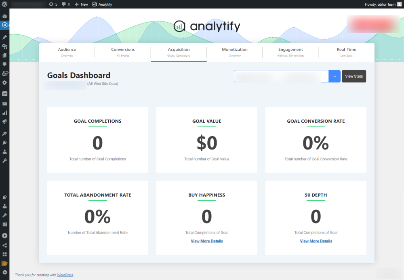Open the share nodes sidebar icon
The image size is (404, 280).
(x=4, y=245)
